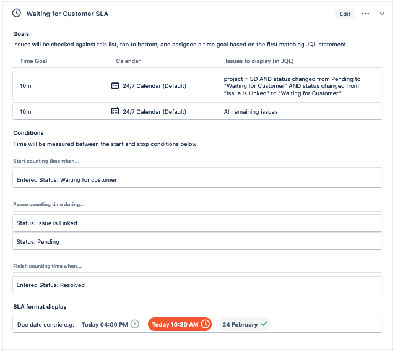Click the Start counting time when... label
The image size is (395, 352).
pos(46,161)
